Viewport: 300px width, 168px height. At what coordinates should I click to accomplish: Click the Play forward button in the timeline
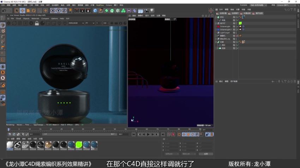pyautogui.click(x=148, y=135)
